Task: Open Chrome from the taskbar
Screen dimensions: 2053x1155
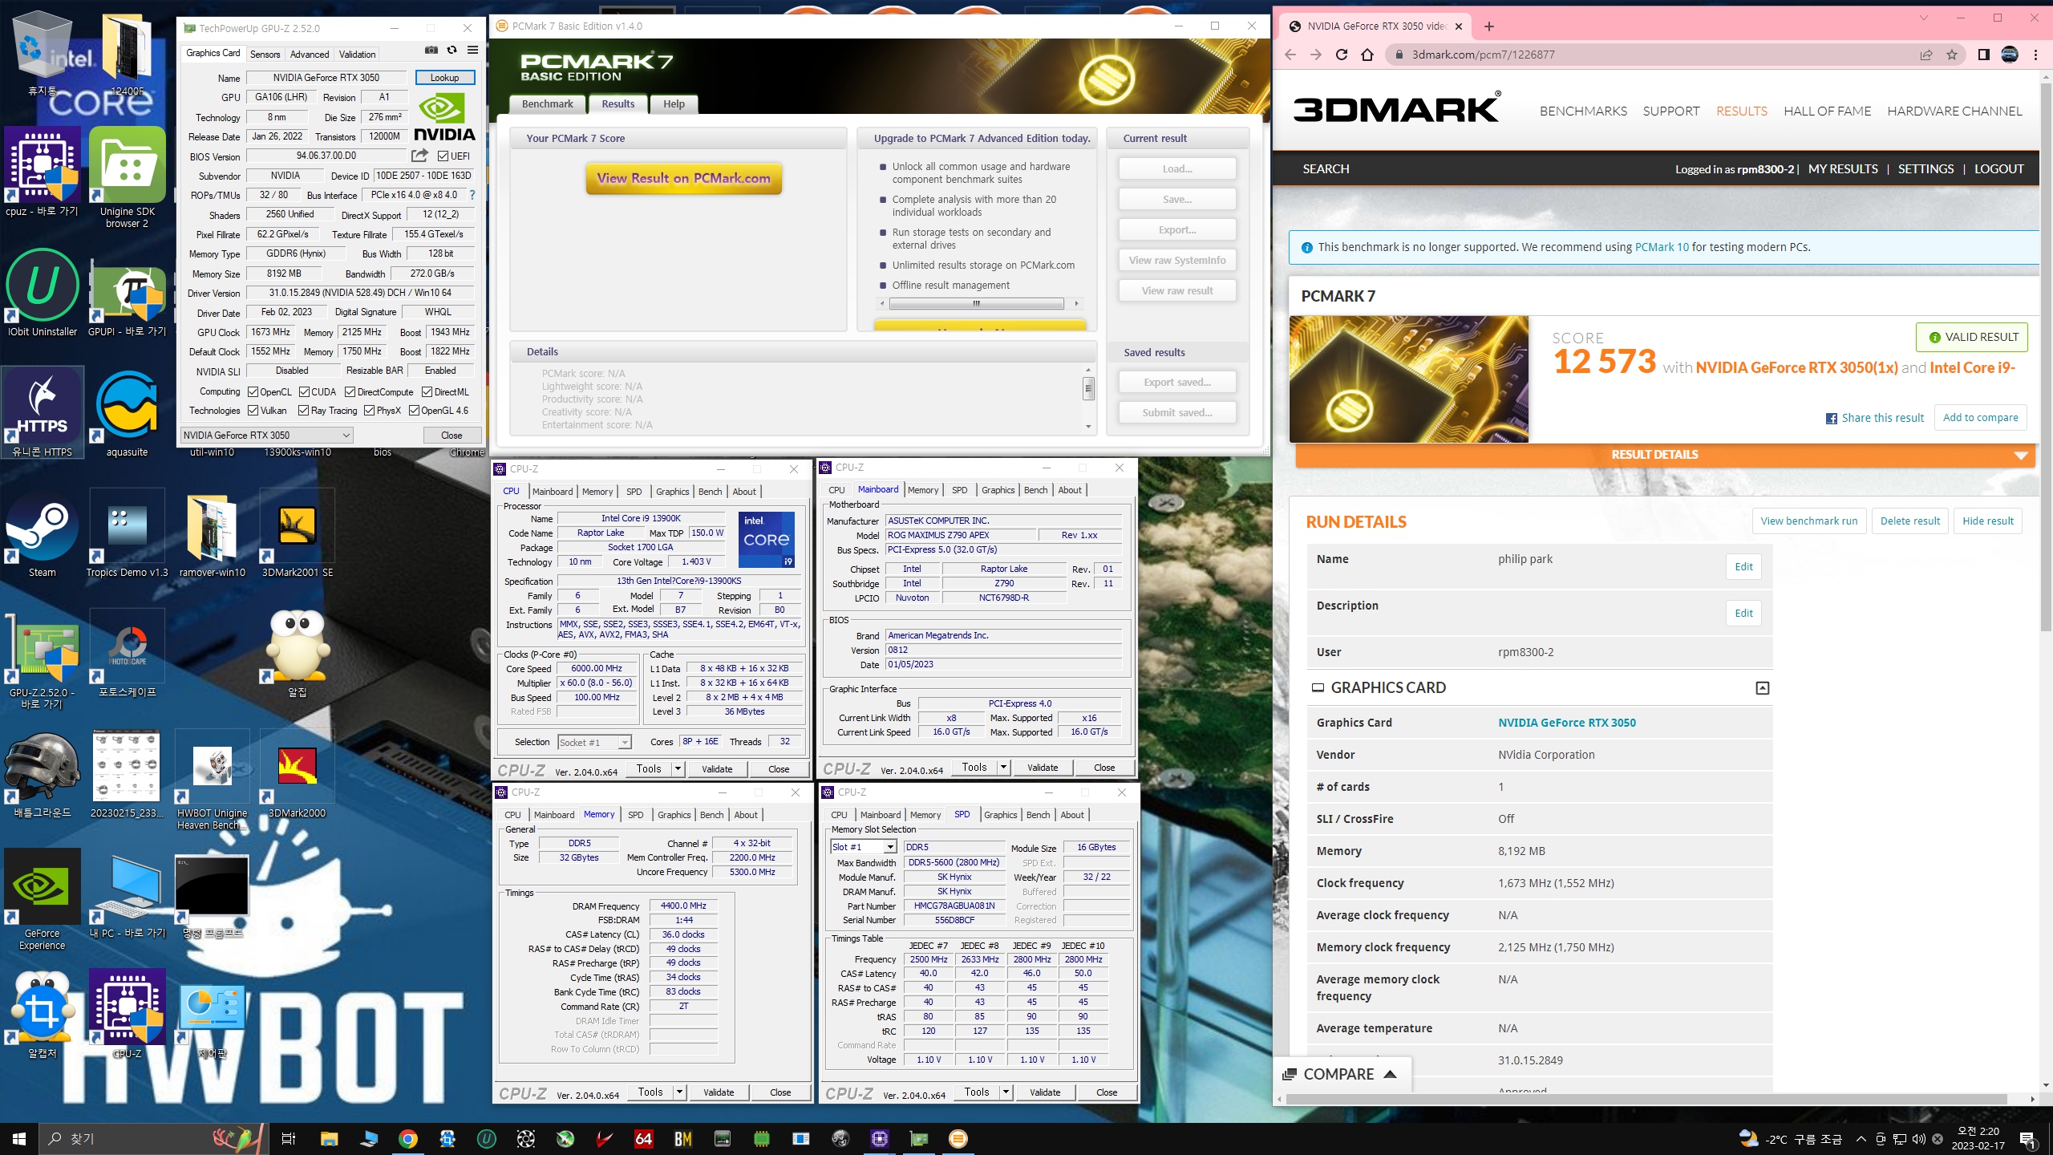Action: coord(408,1139)
